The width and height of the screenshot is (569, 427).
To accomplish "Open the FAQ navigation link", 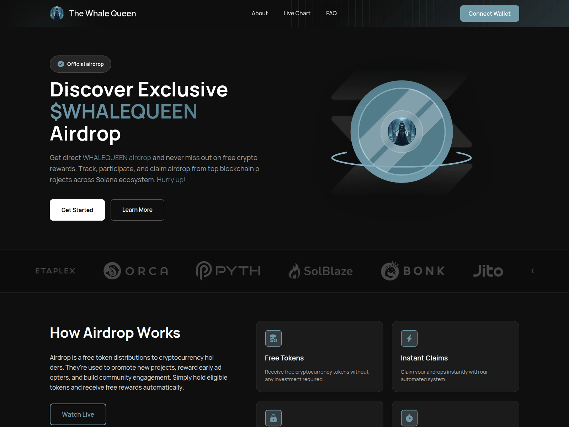I will tap(331, 14).
